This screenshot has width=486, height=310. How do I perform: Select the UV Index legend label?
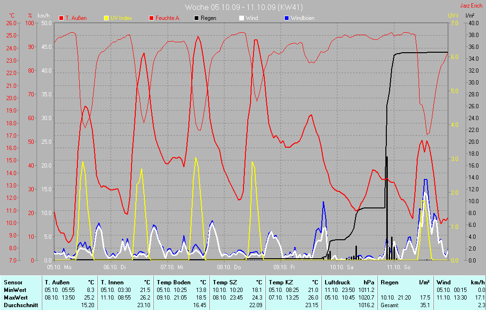[121, 18]
